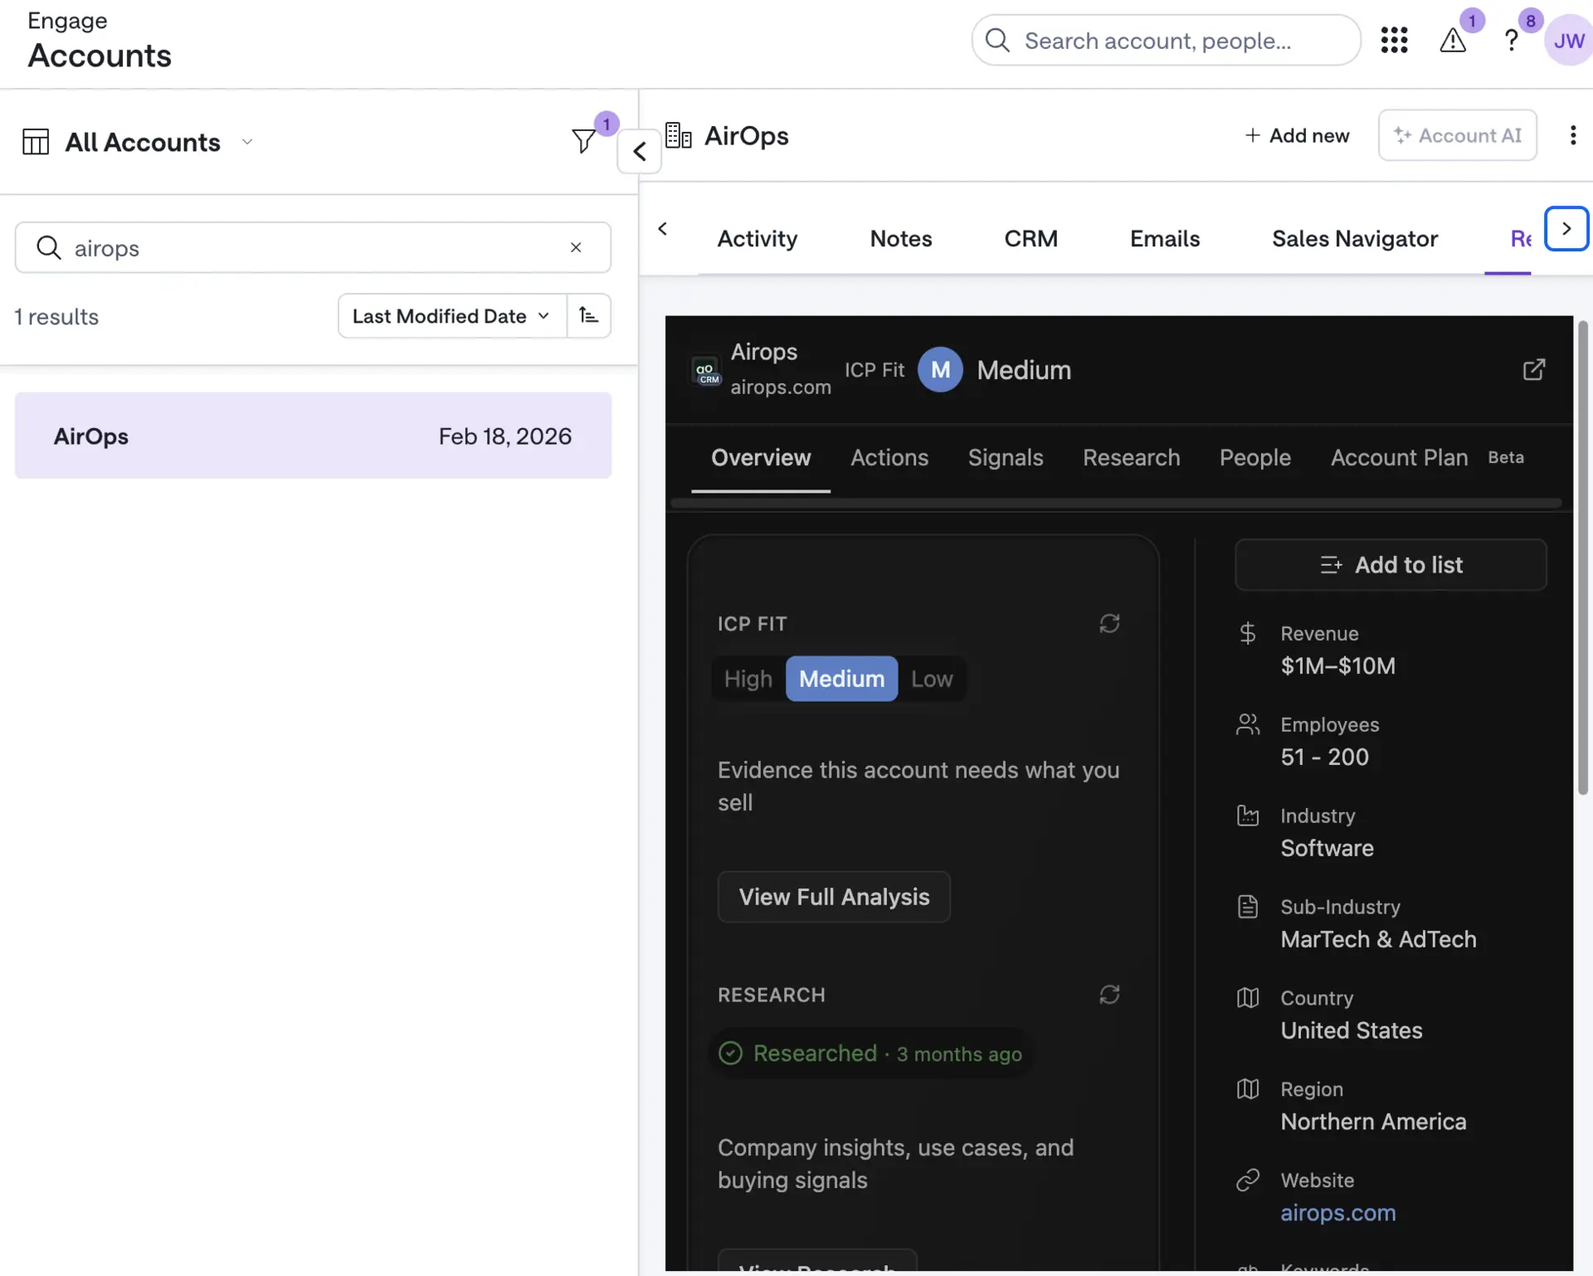The width and height of the screenshot is (1593, 1276).
Task: Open the Last Modified Date sort dropdown
Action: (x=452, y=315)
